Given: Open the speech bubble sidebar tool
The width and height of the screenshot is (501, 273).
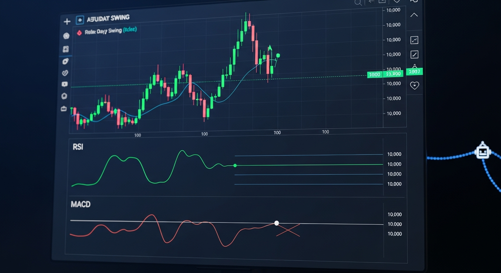Looking at the screenshot, I should click(x=64, y=84).
